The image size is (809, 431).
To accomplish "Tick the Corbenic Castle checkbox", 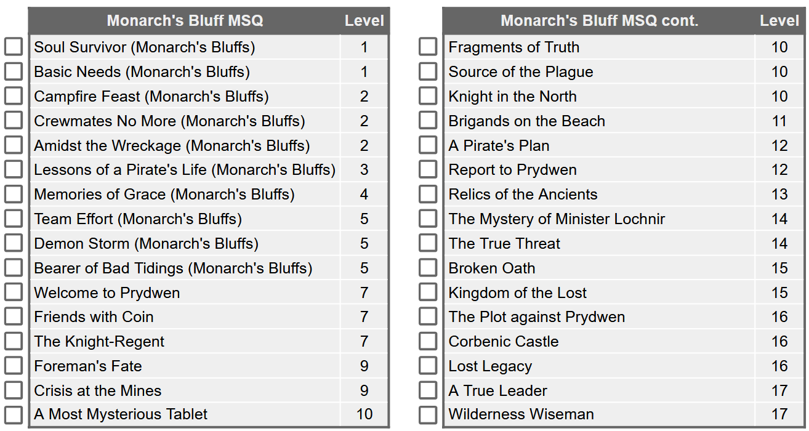I will coord(428,341).
